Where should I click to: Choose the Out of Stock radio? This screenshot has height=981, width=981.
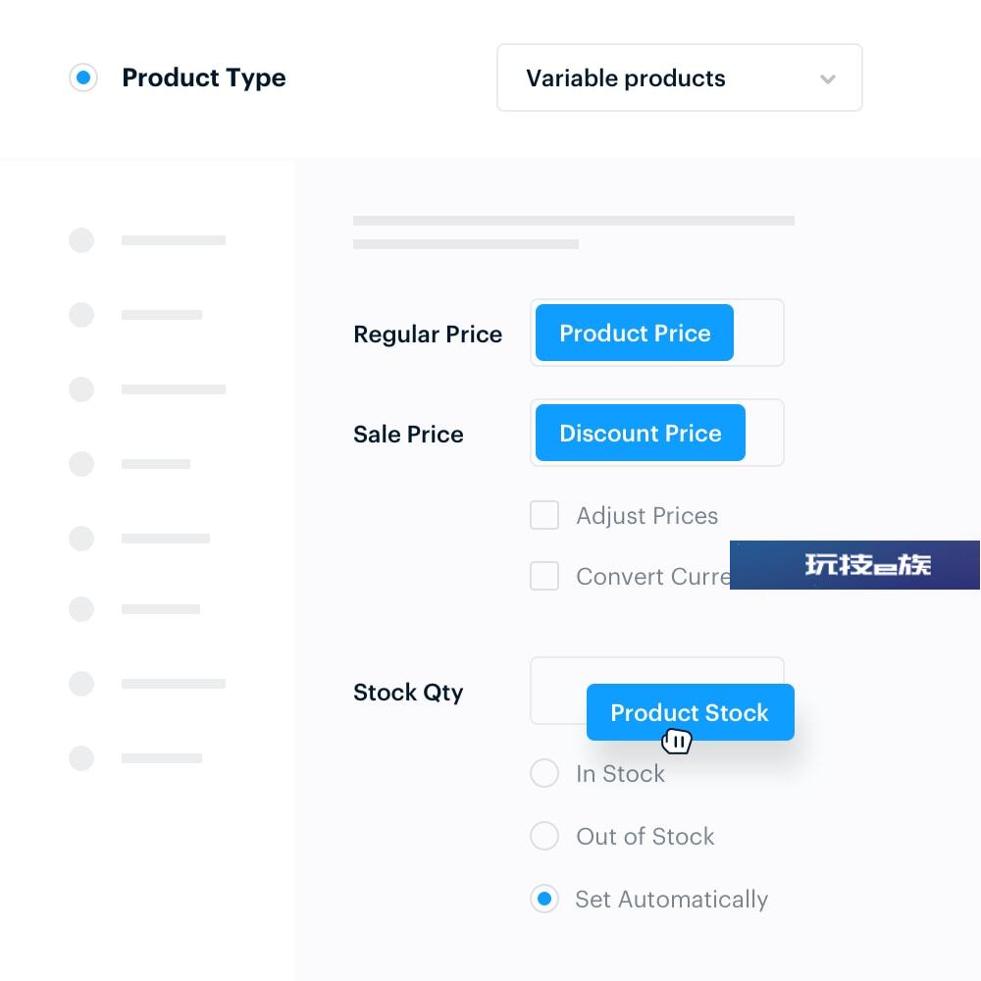tap(544, 836)
